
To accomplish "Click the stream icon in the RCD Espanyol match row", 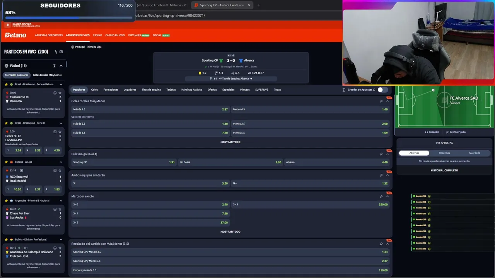I will coord(22,170).
